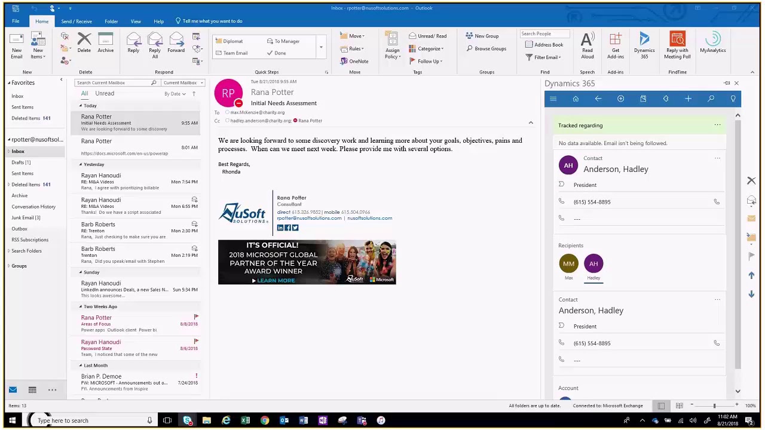Open the Dynamics 365 hamburger menu
Image resolution: width=765 pixels, height=430 pixels.
coord(553,99)
